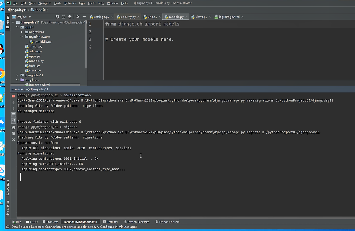Collapse the mymiddleware folder
355x231 pixels.
click(22, 37)
